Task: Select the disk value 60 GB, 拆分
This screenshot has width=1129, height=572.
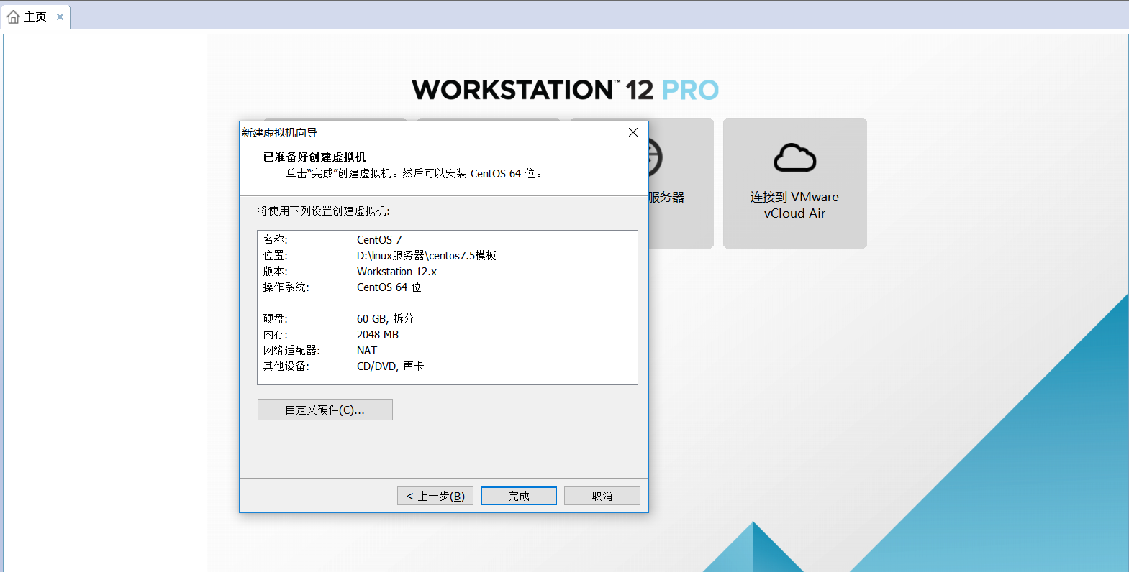Action: (385, 319)
